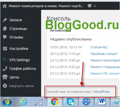
Task: Launch Internet Explorer from taskbar
Action: [23, 102]
